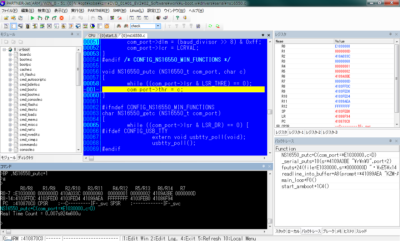400x241 pixels.
Task: Open window layout 3 toolbar icon
Action: click(x=145, y=18)
